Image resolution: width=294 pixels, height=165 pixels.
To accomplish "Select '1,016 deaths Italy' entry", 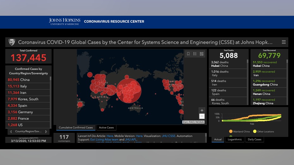I will point(228,74).
